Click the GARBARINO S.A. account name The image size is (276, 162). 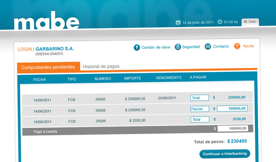pos(55,49)
